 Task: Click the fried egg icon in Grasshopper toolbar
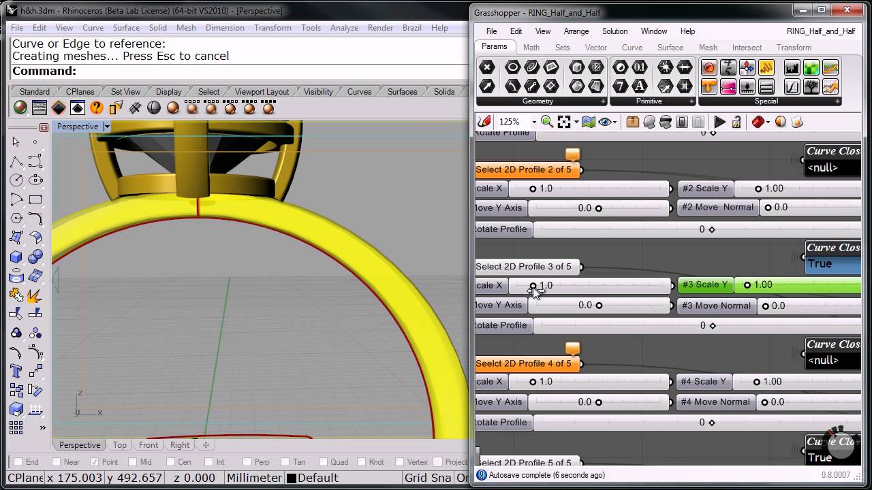(x=797, y=122)
